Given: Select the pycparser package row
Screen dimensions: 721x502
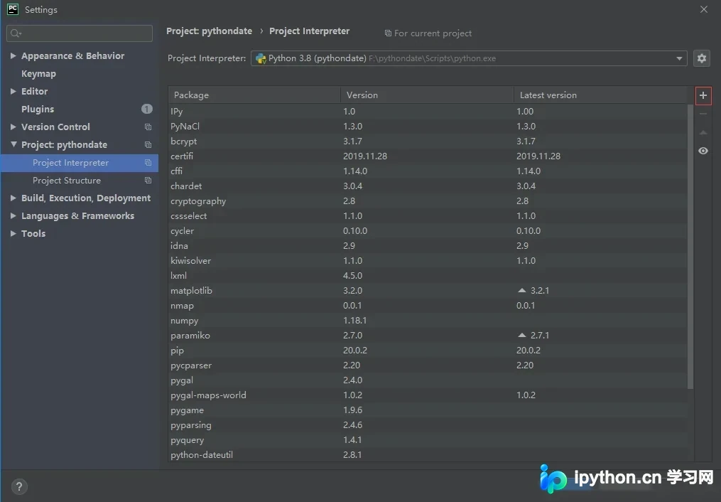Looking at the screenshot, I should [428, 365].
